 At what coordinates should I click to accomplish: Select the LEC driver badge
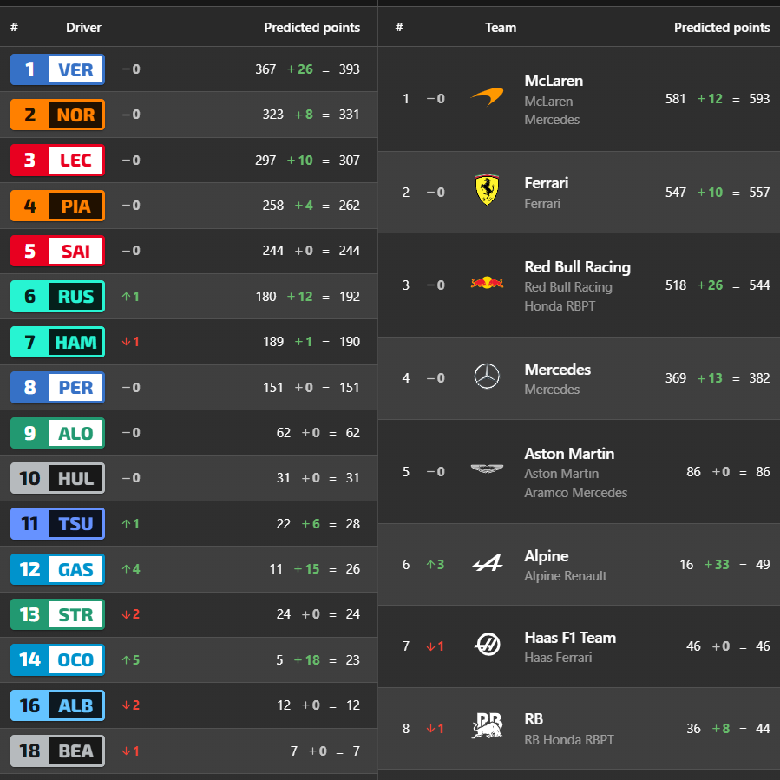click(58, 160)
